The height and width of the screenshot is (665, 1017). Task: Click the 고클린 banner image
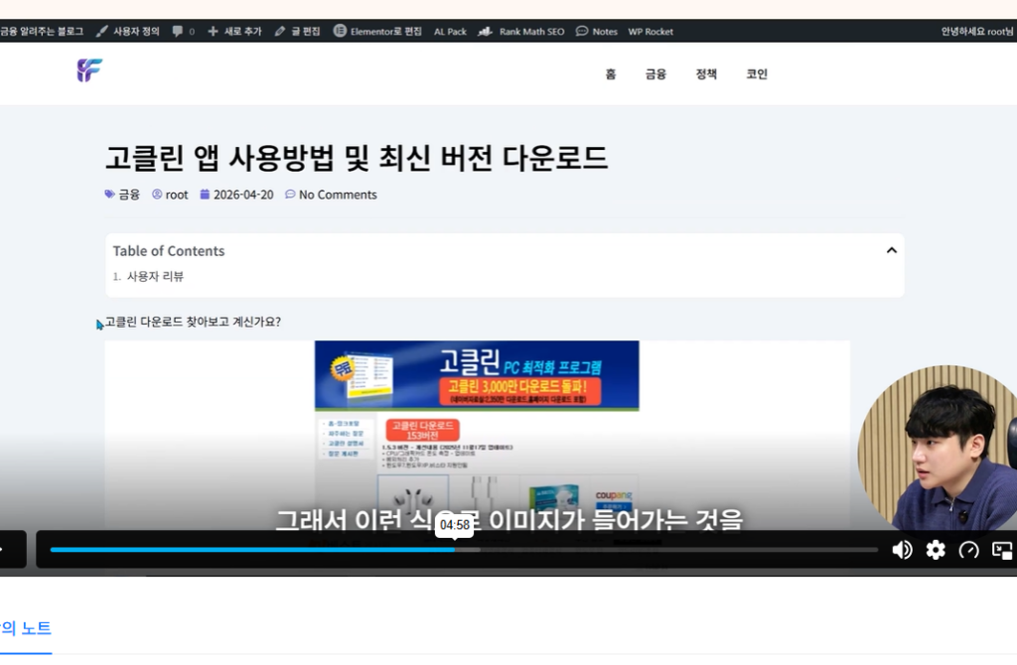point(477,376)
